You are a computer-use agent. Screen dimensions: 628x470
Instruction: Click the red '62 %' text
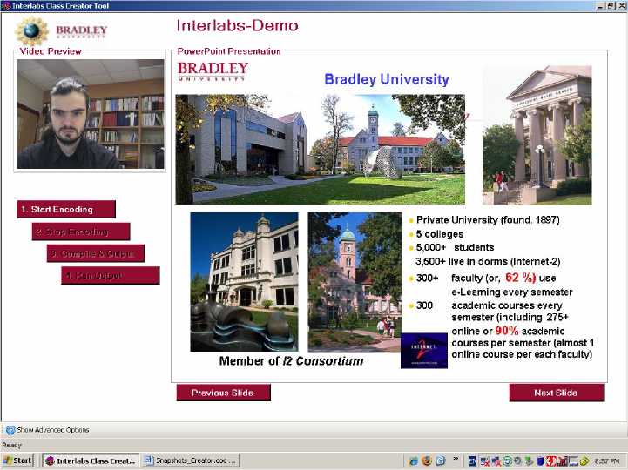point(520,278)
